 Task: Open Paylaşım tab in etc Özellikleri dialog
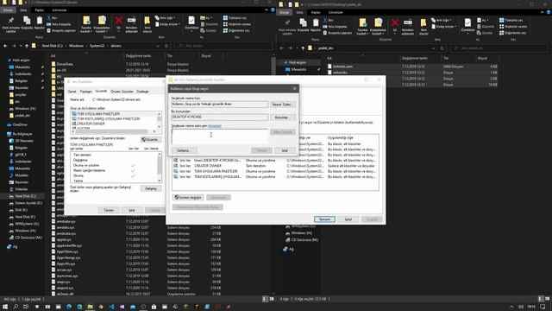coord(85,92)
